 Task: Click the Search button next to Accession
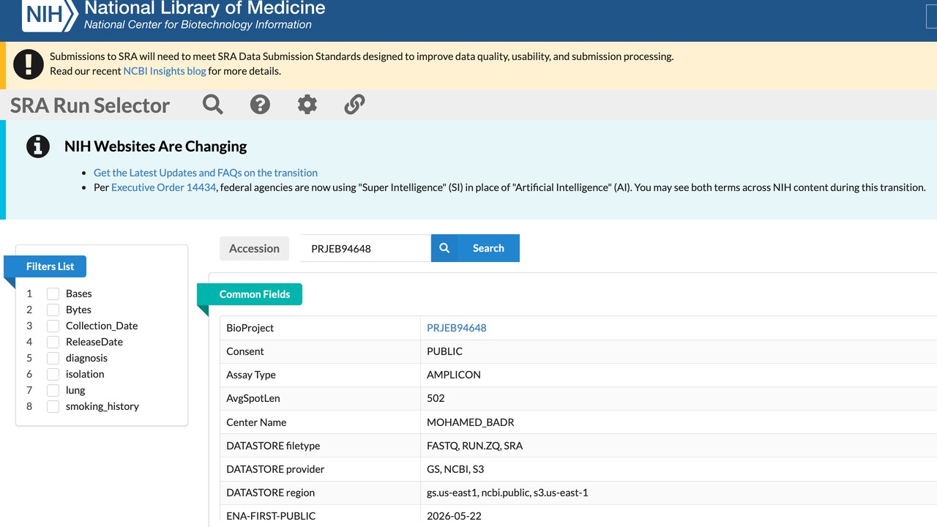pyautogui.click(x=475, y=248)
